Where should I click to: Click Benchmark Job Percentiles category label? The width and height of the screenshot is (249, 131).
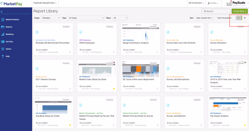click(46, 40)
